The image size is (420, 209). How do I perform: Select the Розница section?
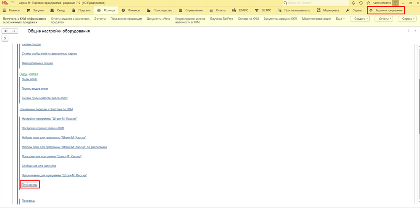[106, 10]
